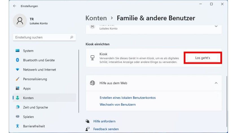
Task: Click the Netzwerk und Internet wifi icon
Action: click(x=17, y=69)
